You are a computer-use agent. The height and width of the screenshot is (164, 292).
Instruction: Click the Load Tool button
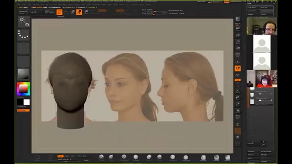pos(253,7)
